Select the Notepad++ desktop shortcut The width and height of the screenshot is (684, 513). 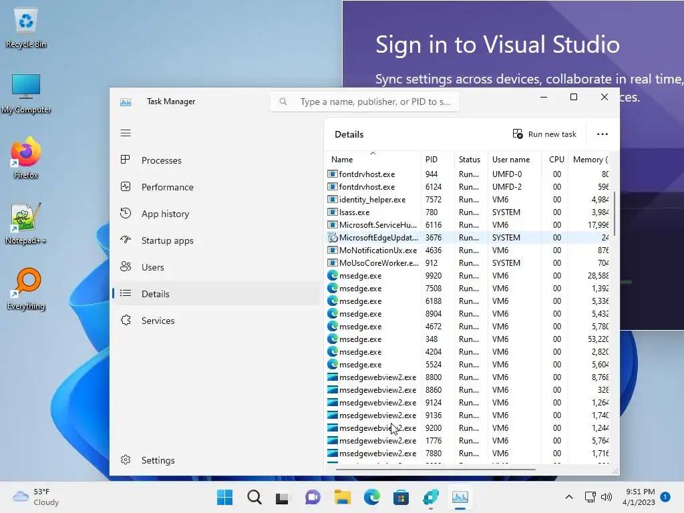(x=26, y=224)
